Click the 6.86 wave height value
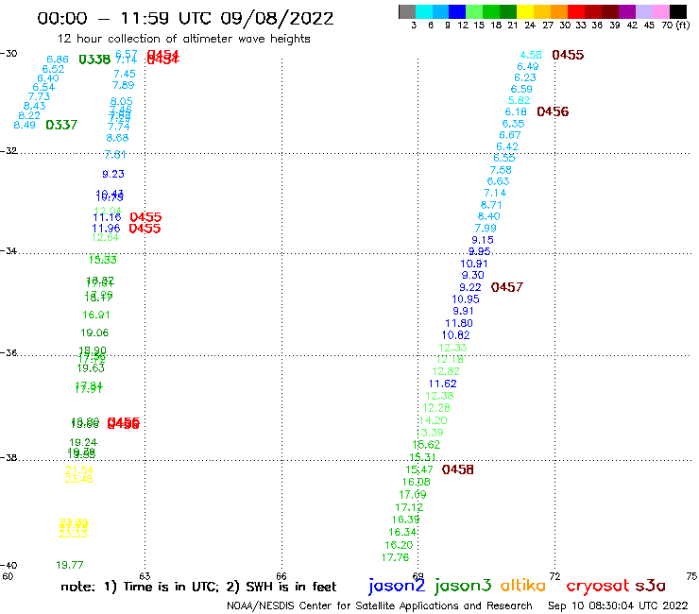This screenshot has height=614, width=699. (58, 60)
